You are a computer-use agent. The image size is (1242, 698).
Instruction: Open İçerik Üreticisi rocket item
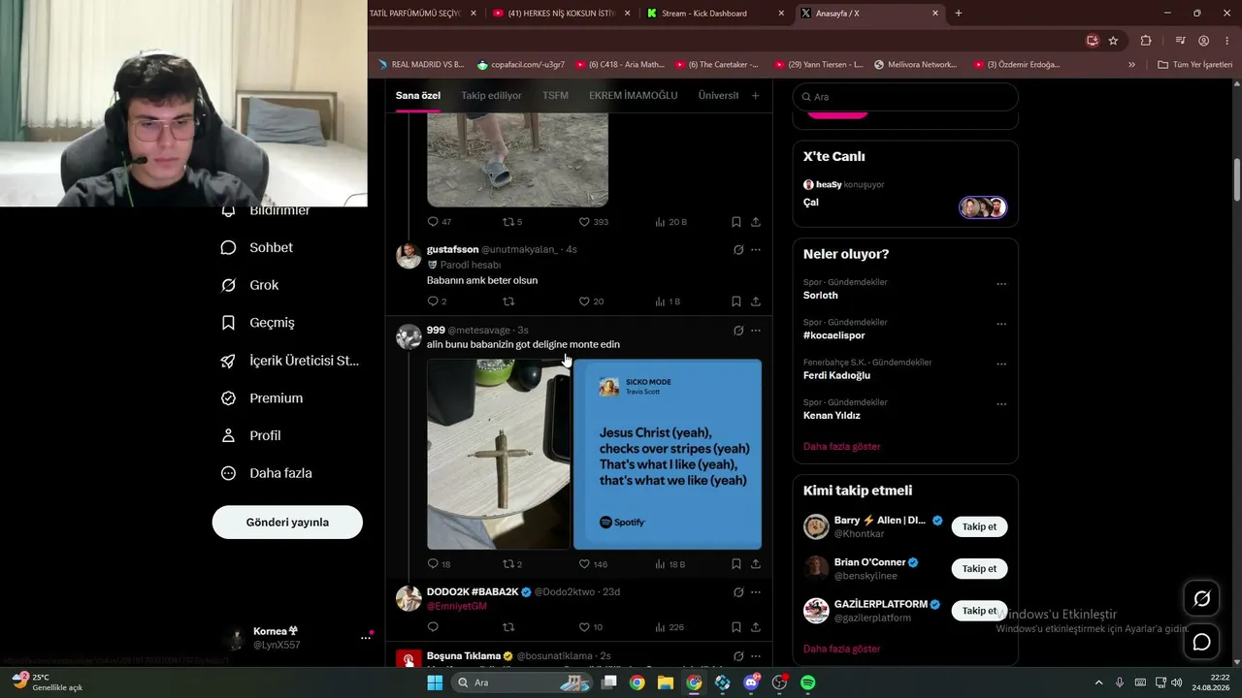tap(290, 361)
